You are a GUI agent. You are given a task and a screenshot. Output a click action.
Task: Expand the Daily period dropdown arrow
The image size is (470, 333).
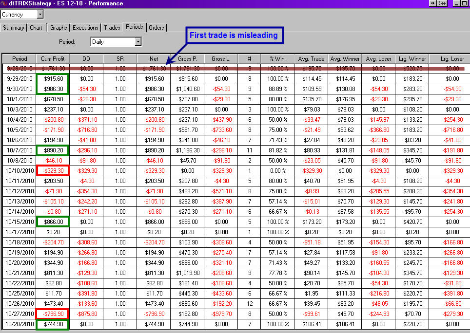(138, 41)
